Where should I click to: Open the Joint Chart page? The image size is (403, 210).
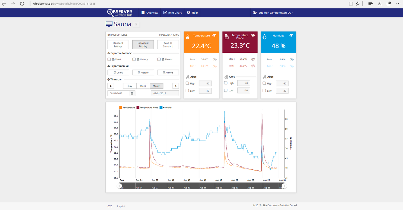pos(173,13)
